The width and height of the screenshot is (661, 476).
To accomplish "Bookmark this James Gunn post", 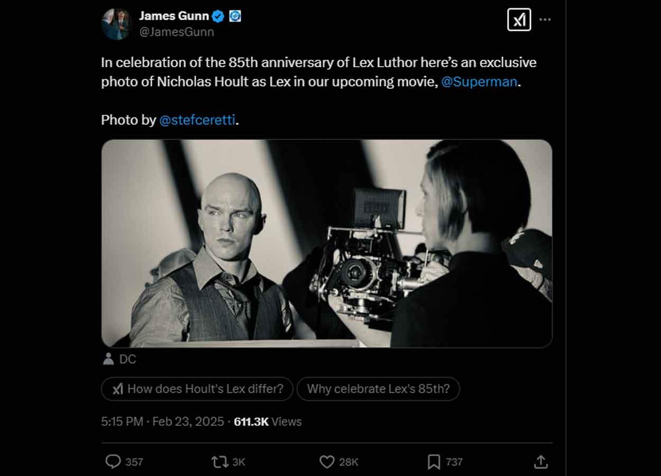I will coord(435,462).
